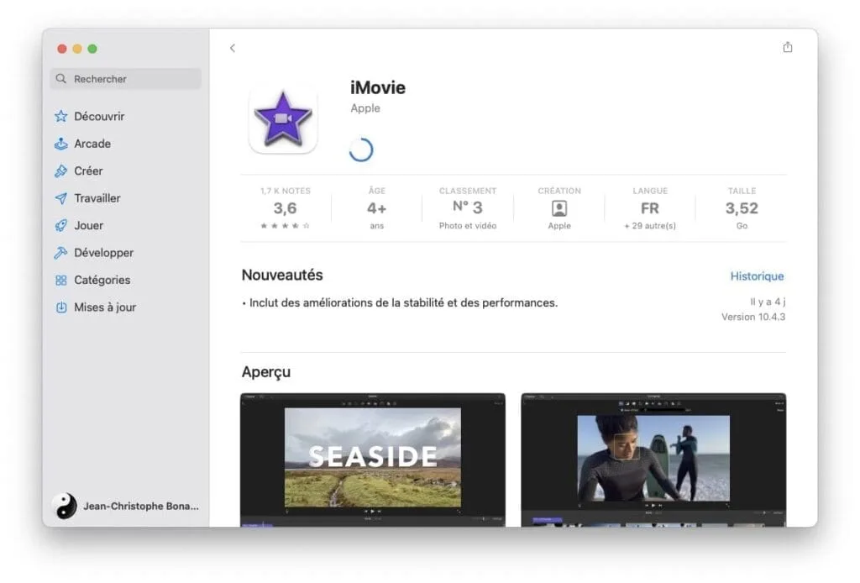Screen dimensions: 860x583
Task: Click the Version 10.4.3 text
Action: click(x=753, y=317)
